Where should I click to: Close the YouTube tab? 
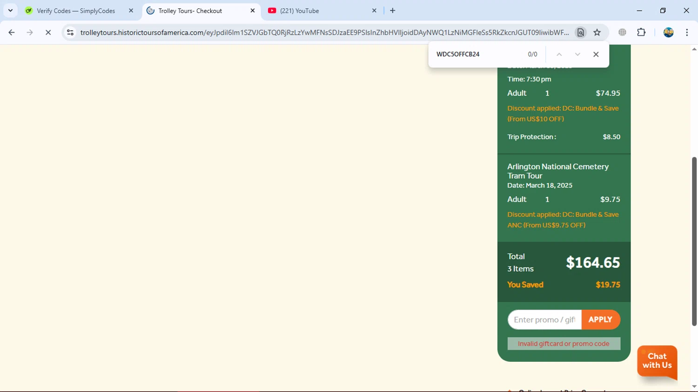tap(374, 11)
